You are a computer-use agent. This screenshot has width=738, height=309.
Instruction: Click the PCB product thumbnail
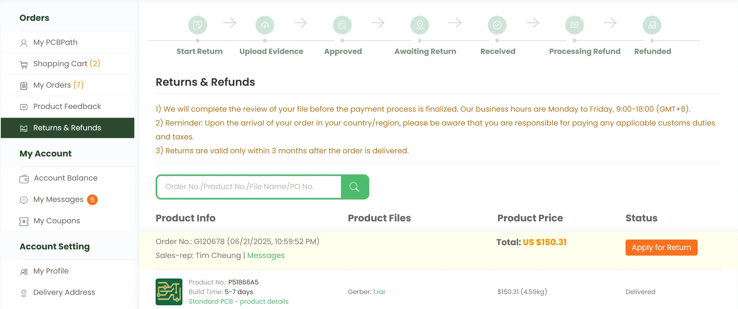tap(169, 292)
